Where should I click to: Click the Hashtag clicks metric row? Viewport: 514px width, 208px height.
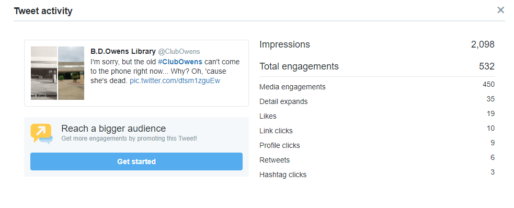click(x=377, y=174)
